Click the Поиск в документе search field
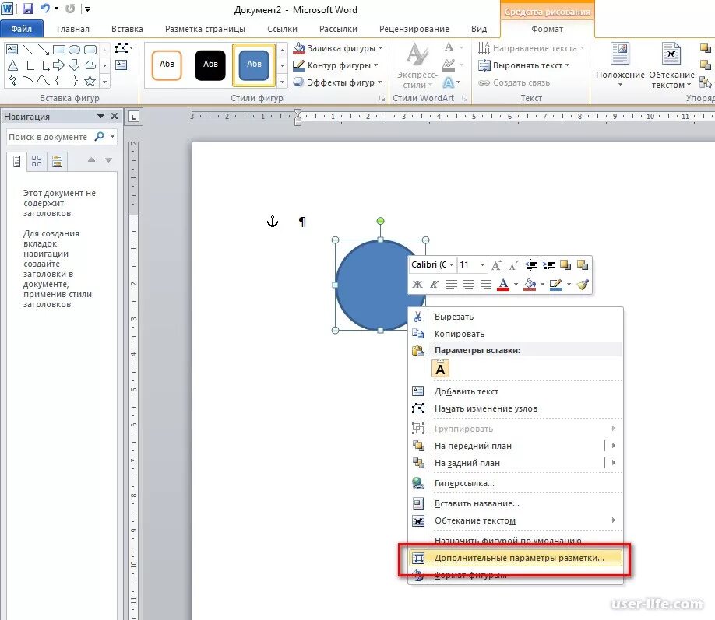The width and height of the screenshot is (715, 620). coord(48,137)
